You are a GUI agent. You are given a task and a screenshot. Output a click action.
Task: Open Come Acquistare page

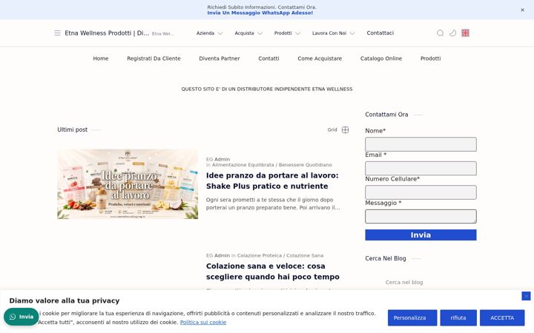320,58
